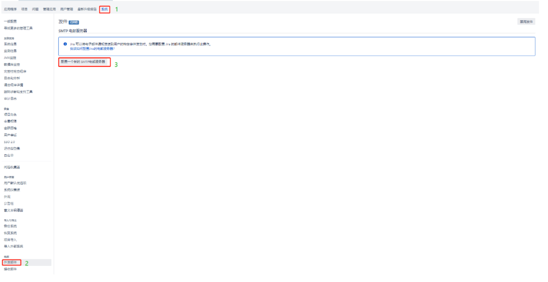The image size is (548, 282).
Task: Select 记住我登录 (Remember my login) in sidebar
Action: (12, 148)
